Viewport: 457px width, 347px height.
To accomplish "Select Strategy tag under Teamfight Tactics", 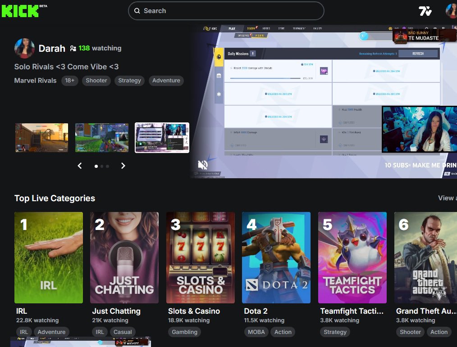I will pyautogui.click(x=335, y=332).
